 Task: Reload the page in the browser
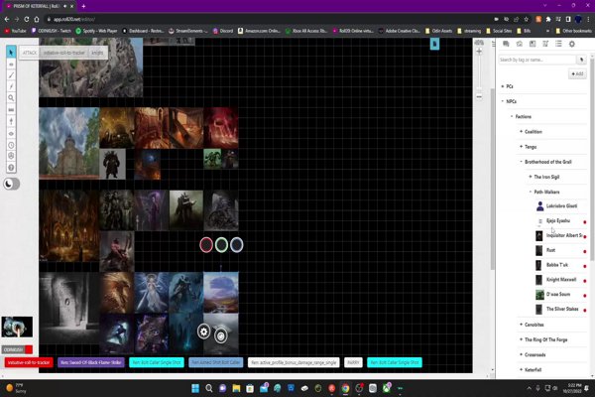pyautogui.click(x=26, y=19)
